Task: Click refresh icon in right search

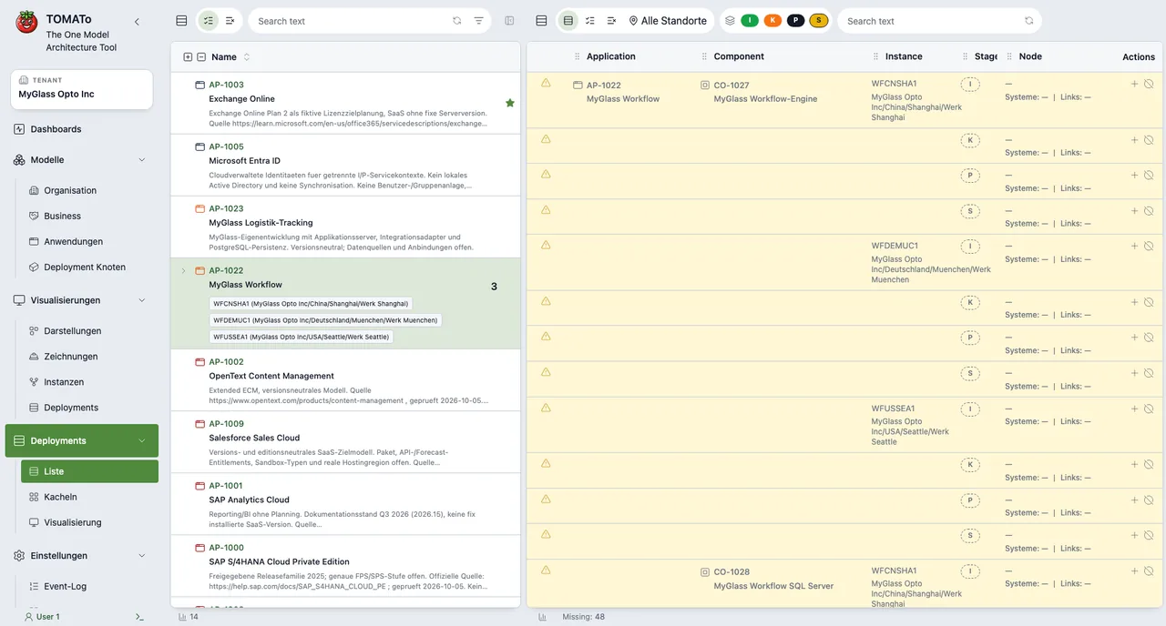Action: tap(1028, 21)
